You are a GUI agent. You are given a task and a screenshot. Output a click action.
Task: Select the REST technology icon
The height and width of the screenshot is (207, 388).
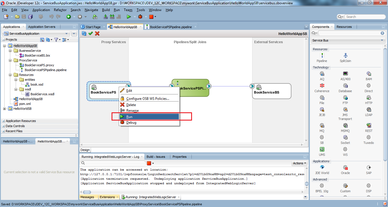369,125
